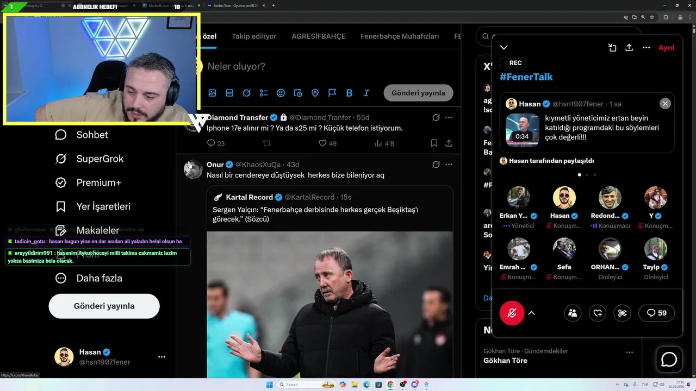This screenshot has height=391, width=696.
Task: Open Grok explain on Onur's post
Action: point(436,165)
